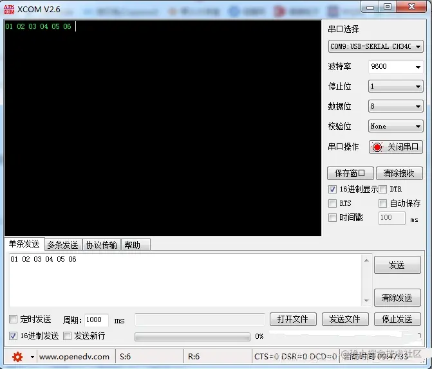Click the 保存窗口 button
The image size is (432, 369).
(x=350, y=173)
